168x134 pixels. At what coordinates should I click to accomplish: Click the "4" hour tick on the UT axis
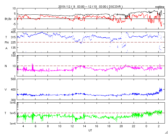(x=23, y=126)
